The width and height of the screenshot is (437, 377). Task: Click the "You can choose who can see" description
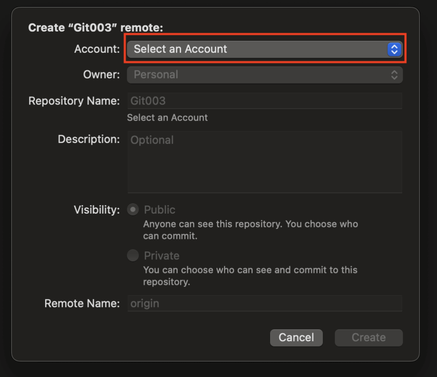pos(250,276)
